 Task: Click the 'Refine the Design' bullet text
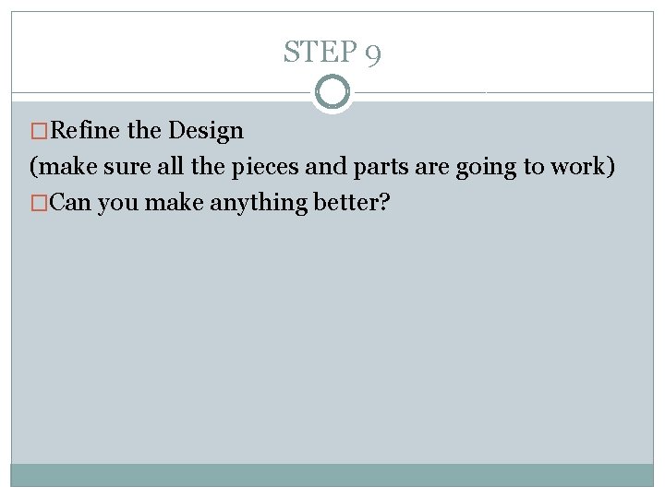coord(148,131)
